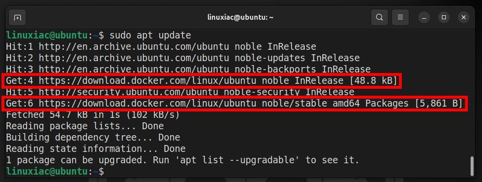The image size is (482, 182).
Task: Minimize the terminal window
Action: [424, 17]
